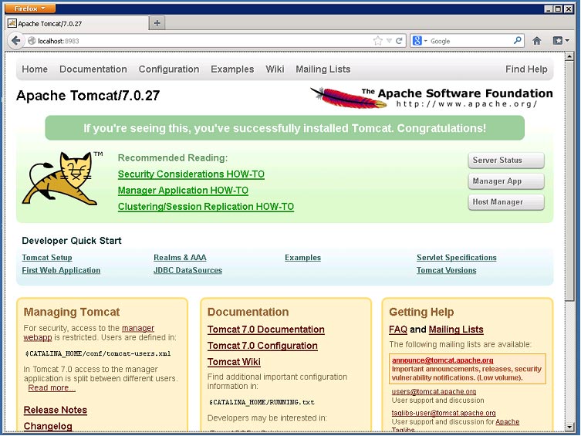
Task: Click the announce@tomcat.apache.org link
Action: click(x=443, y=360)
